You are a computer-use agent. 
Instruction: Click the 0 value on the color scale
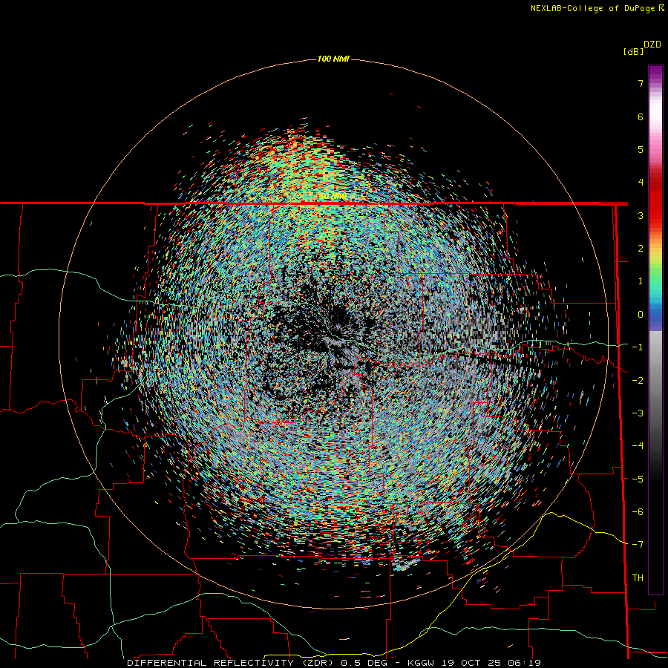pos(641,315)
